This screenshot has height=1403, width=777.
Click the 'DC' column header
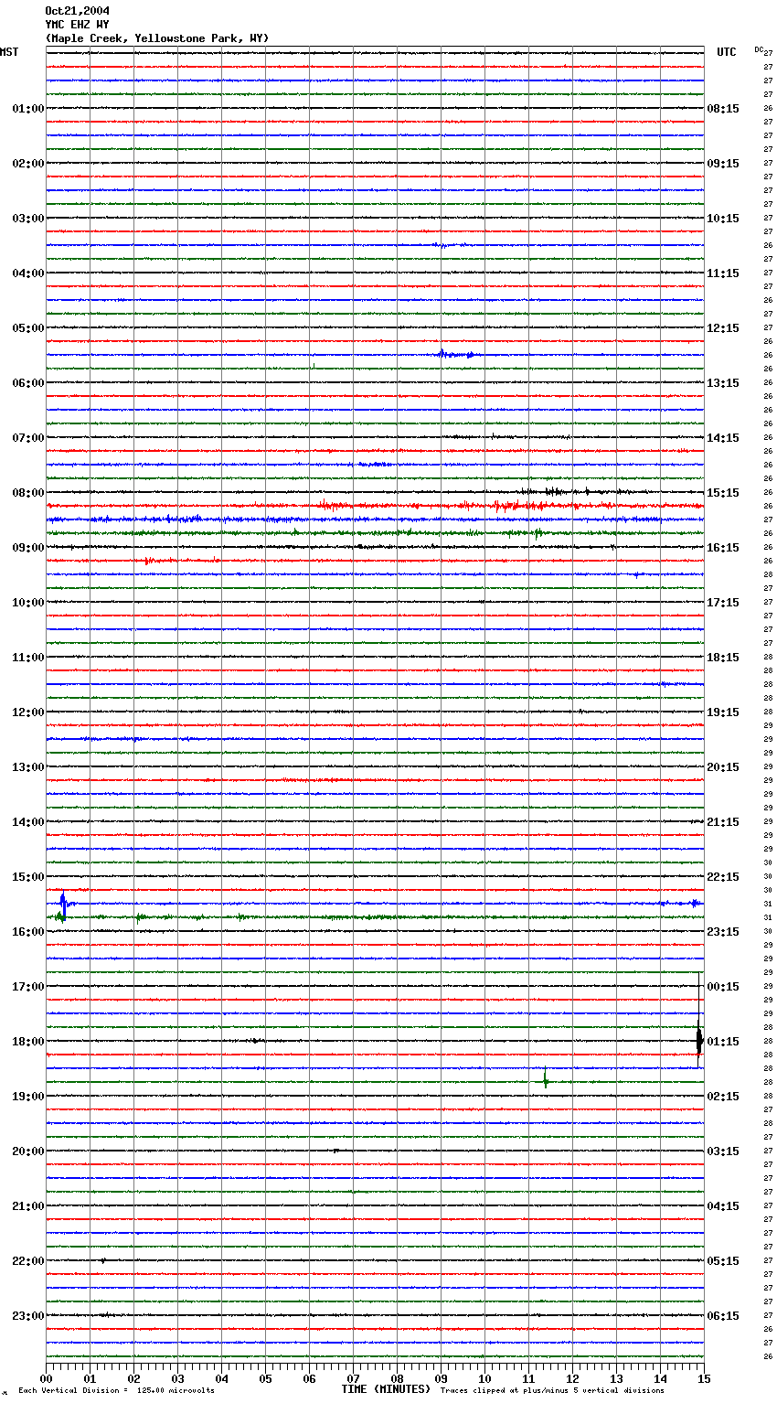click(759, 49)
